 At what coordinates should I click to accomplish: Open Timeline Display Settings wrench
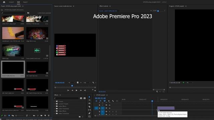point(113,101)
